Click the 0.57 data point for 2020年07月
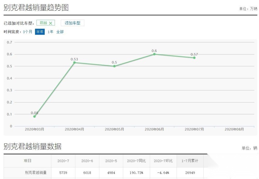Viewport: 259px width, 179px height. tap(194, 58)
